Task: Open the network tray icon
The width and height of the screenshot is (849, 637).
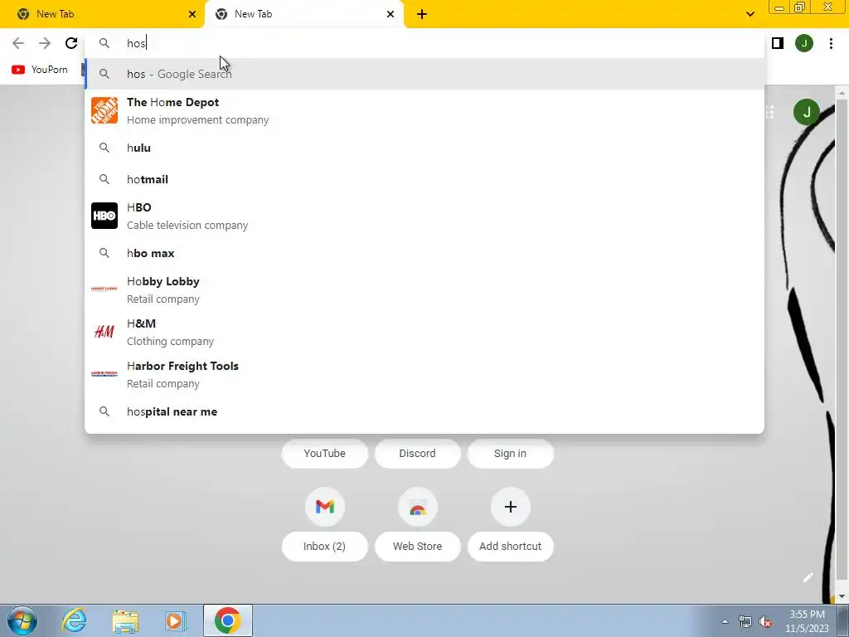Action: (x=745, y=621)
